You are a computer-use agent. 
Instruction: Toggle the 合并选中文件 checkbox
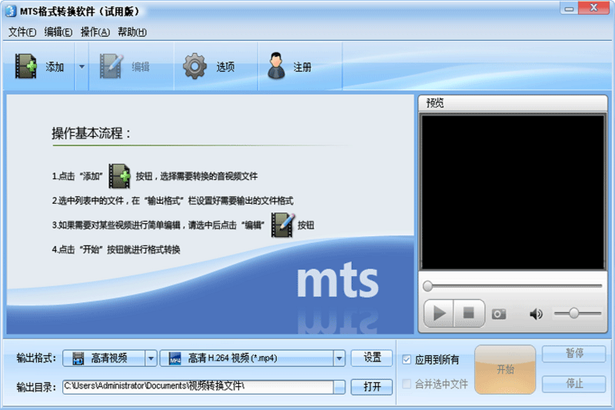coord(406,384)
